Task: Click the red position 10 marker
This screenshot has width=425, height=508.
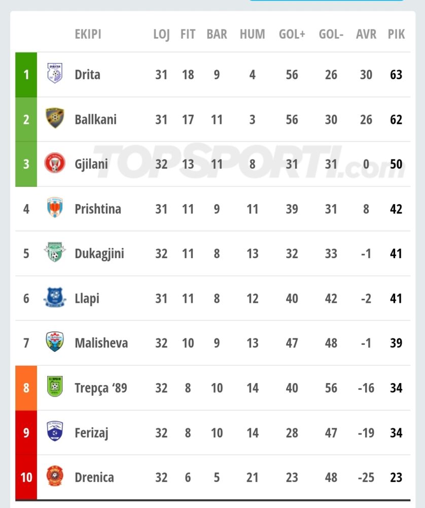Action: 26,477
